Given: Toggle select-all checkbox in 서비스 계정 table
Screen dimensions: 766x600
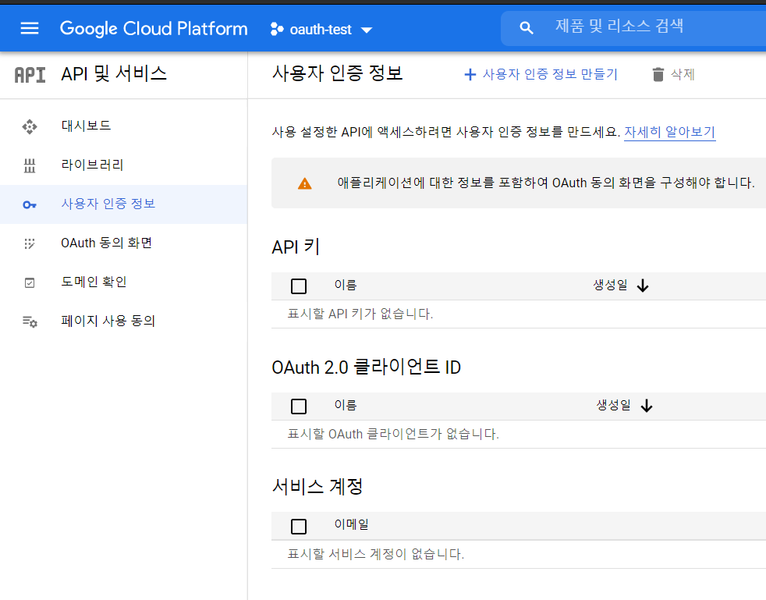Looking at the screenshot, I should click(299, 527).
